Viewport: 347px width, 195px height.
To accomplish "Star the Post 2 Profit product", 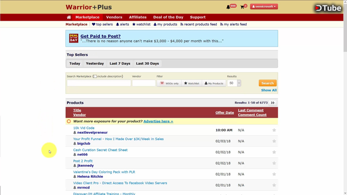I will (274, 163).
